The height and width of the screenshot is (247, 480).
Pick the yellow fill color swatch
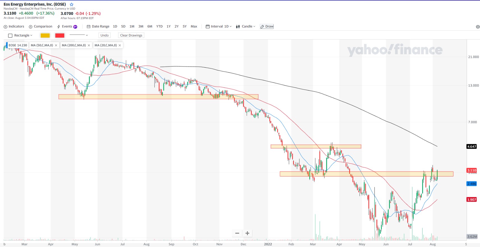45,35
